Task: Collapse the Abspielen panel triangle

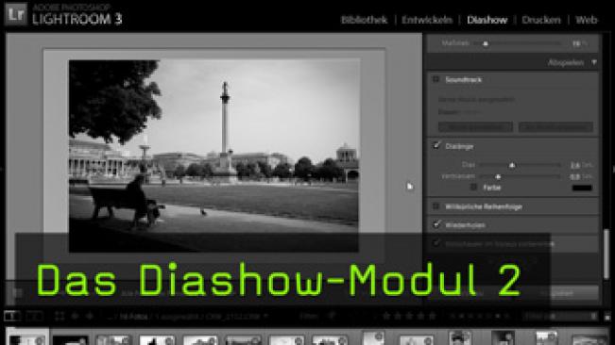Action: point(594,62)
